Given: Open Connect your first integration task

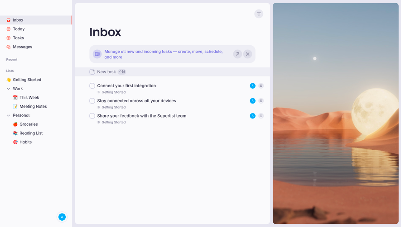Looking at the screenshot, I should (126, 86).
